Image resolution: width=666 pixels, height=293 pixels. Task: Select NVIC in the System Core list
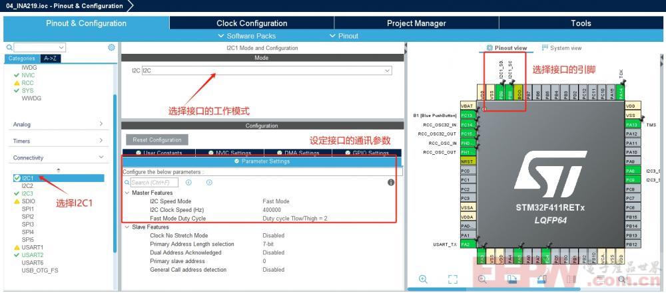tap(29, 75)
